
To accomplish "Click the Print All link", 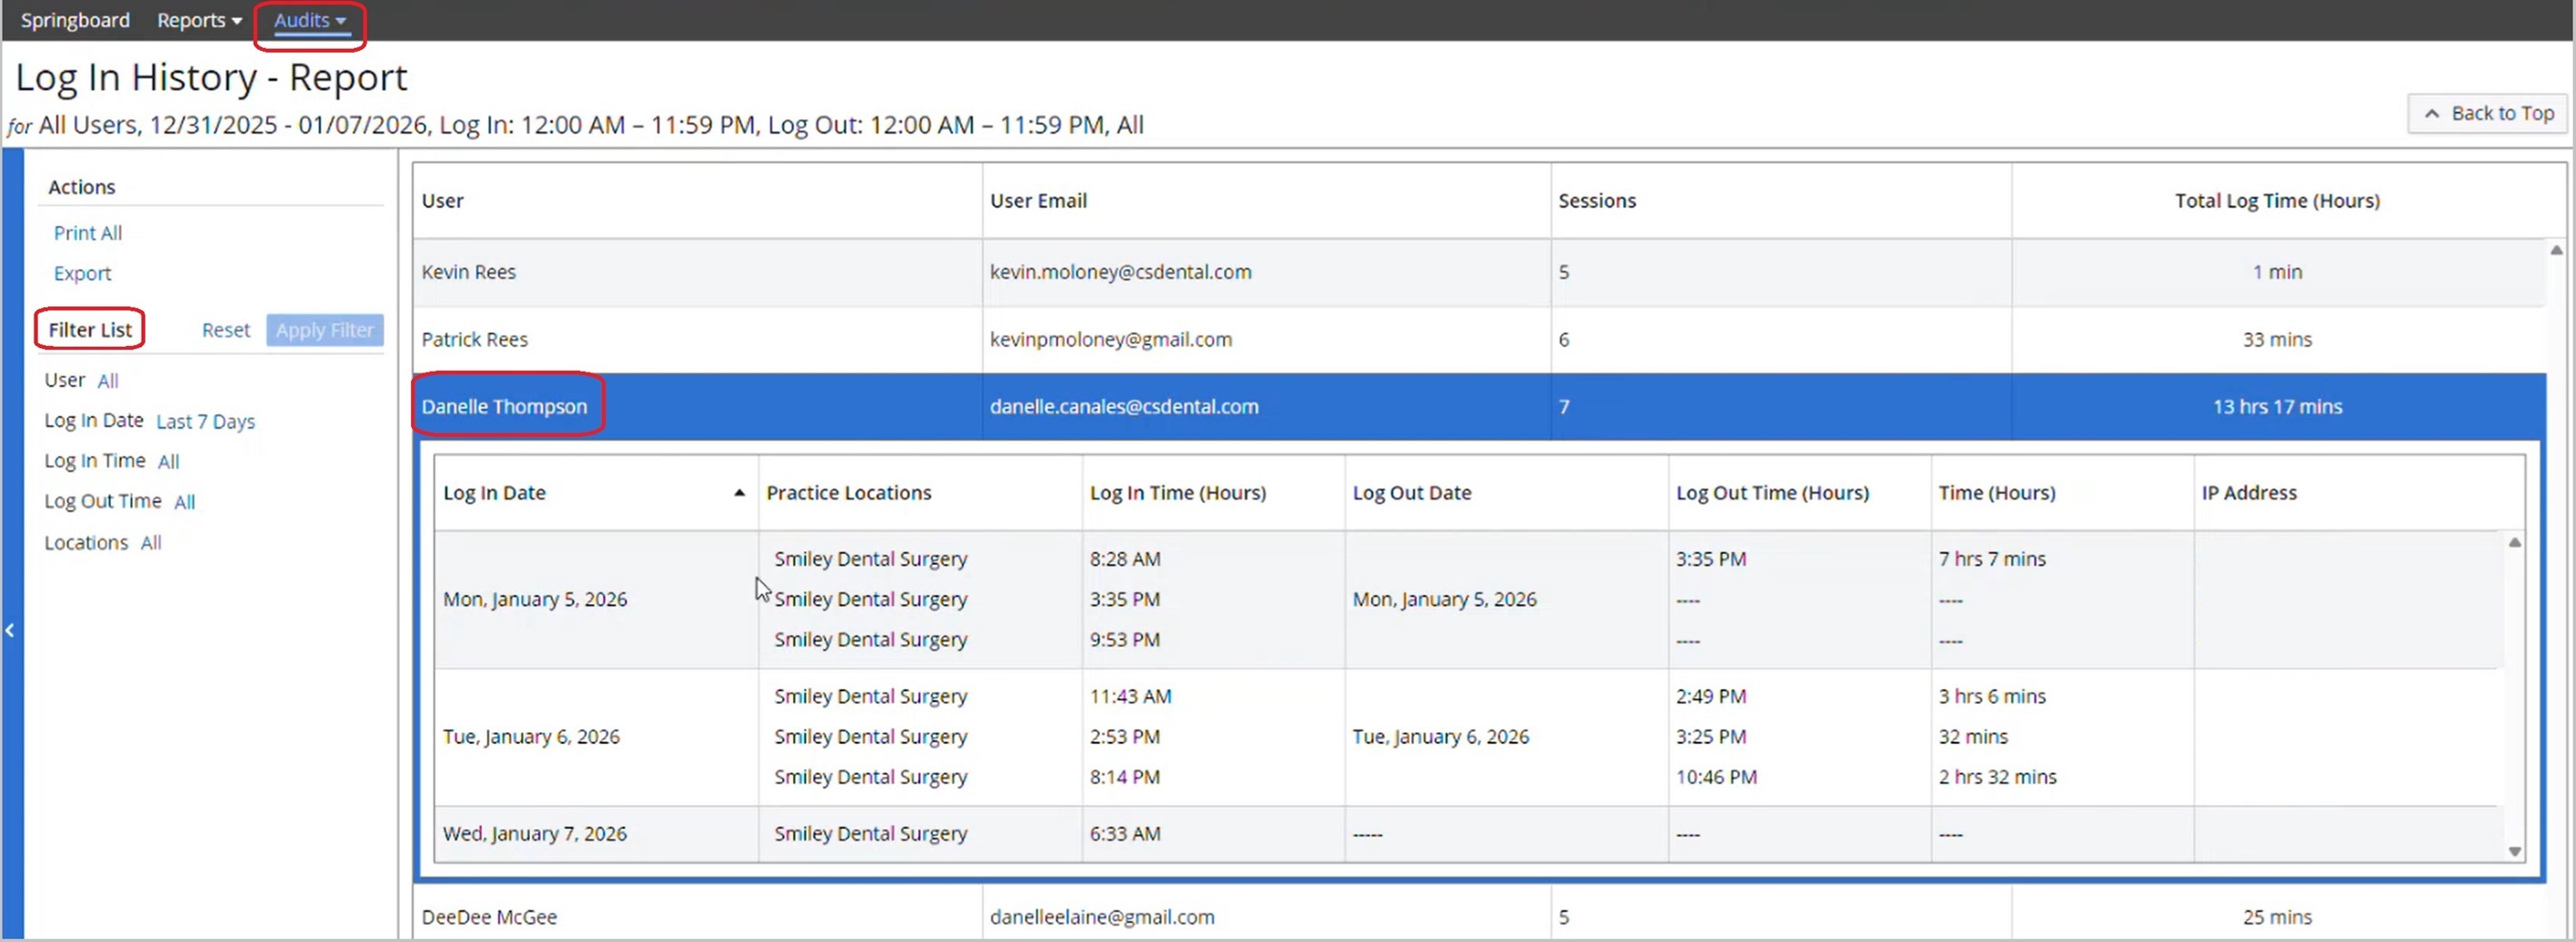I will (88, 232).
